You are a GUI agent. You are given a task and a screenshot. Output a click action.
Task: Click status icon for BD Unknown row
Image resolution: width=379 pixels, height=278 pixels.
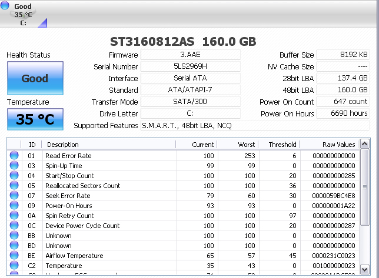[14, 245]
